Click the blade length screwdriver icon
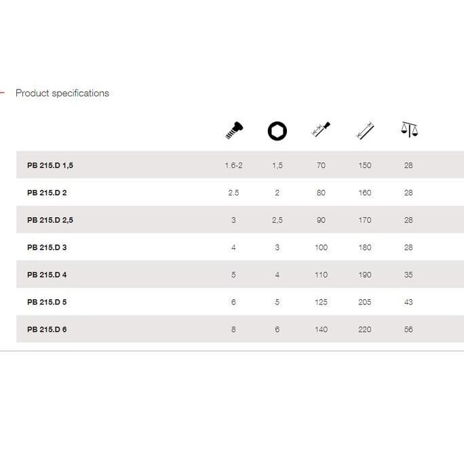 [x=321, y=130]
